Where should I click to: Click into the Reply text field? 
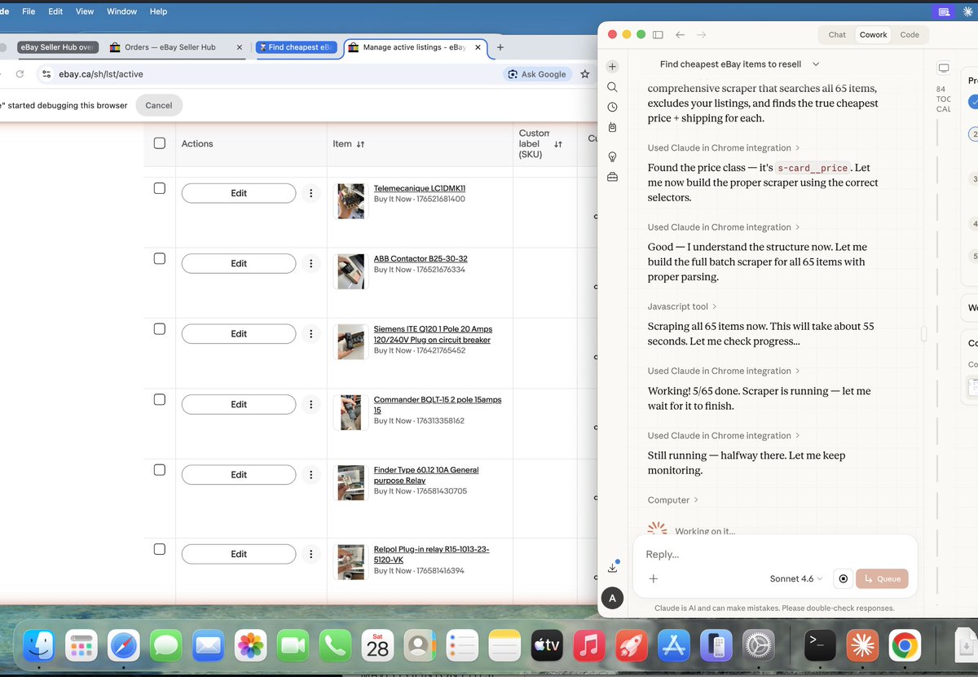pos(774,554)
